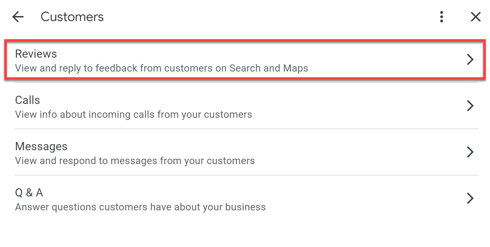Viewport: 490px width, 247px height.
Task: Click the X icon at top right
Action: (475, 16)
